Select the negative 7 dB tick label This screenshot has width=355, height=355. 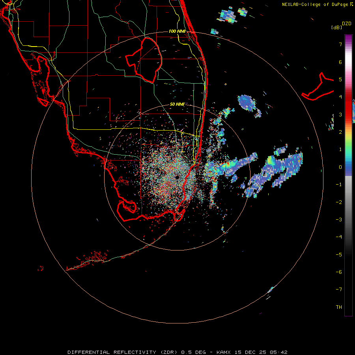click(339, 290)
